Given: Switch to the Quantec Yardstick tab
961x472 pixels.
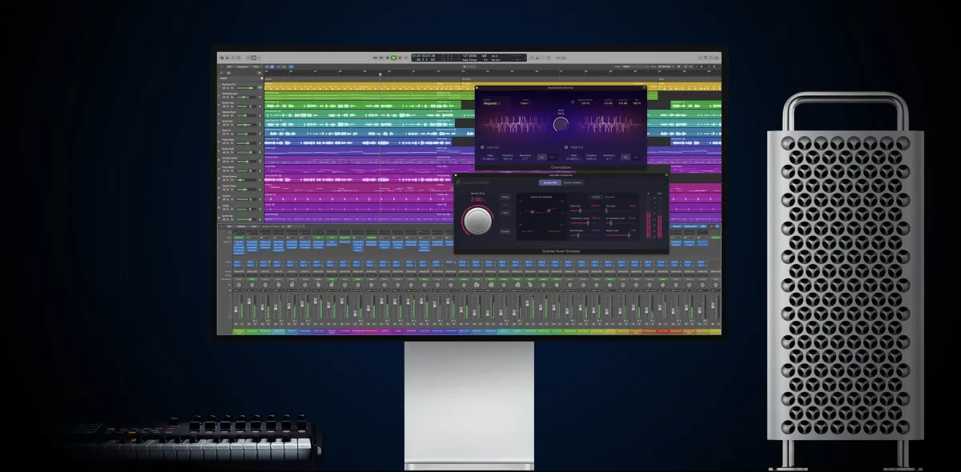Looking at the screenshot, I should (573, 182).
